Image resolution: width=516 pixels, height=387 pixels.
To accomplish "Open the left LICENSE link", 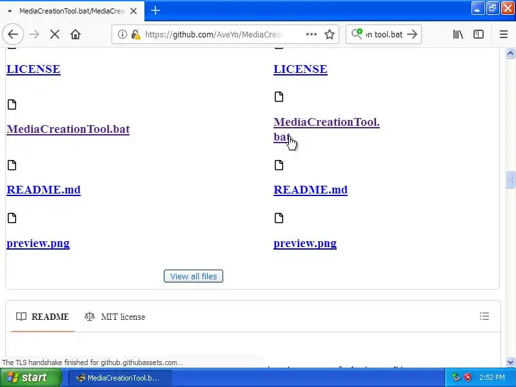I will pos(34,69).
